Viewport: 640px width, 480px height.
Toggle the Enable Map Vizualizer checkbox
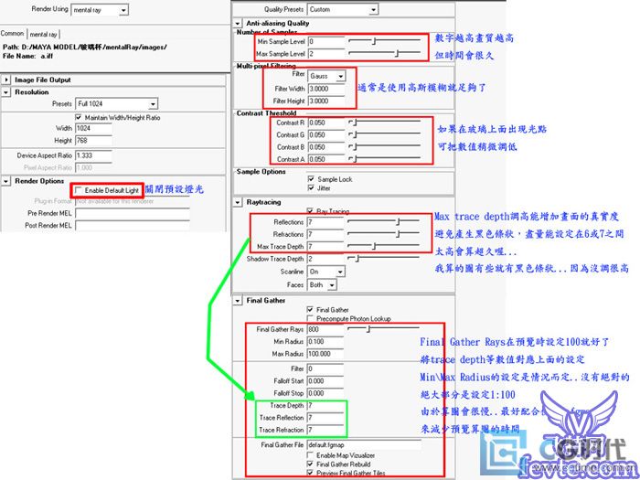[310, 455]
